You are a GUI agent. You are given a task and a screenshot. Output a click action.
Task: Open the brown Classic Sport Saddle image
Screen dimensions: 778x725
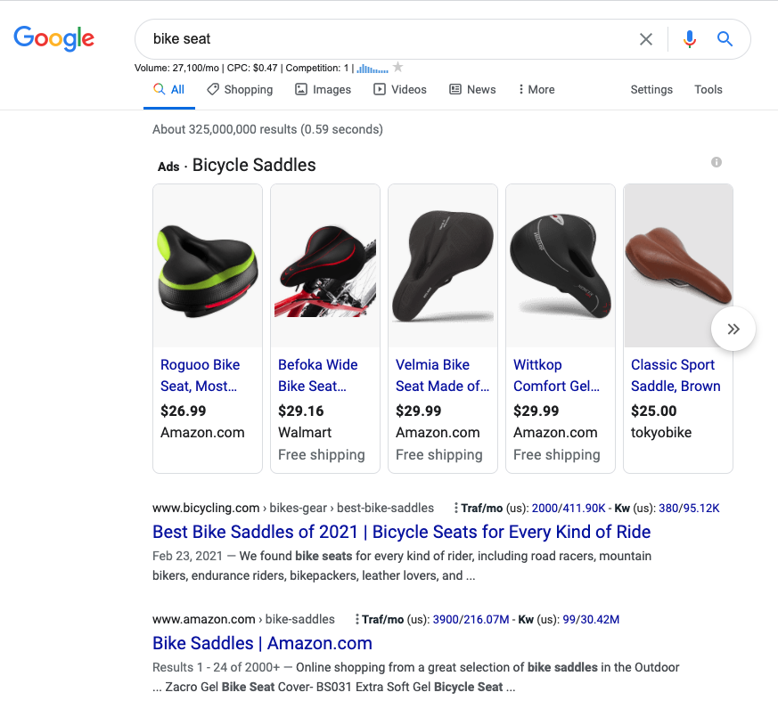[x=678, y=265]
